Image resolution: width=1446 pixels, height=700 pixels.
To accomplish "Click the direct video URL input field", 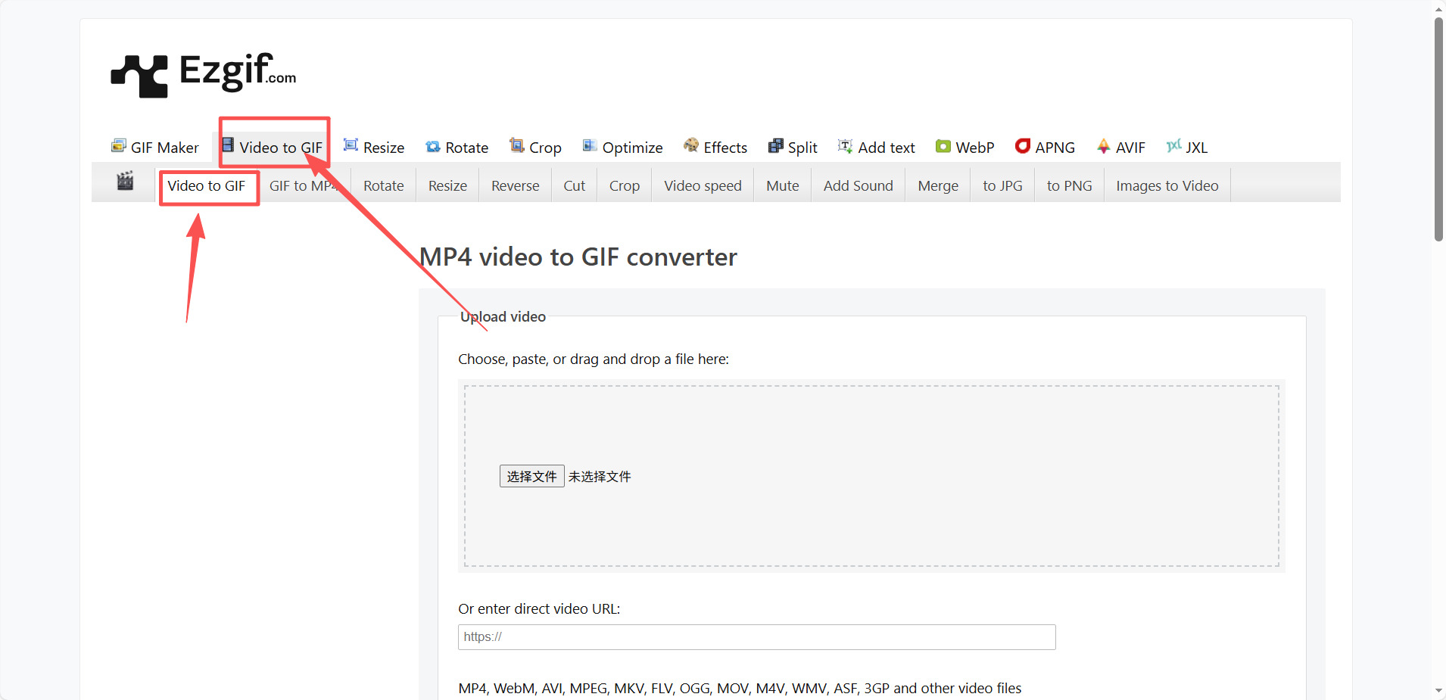I will click(x=757, y=637).
